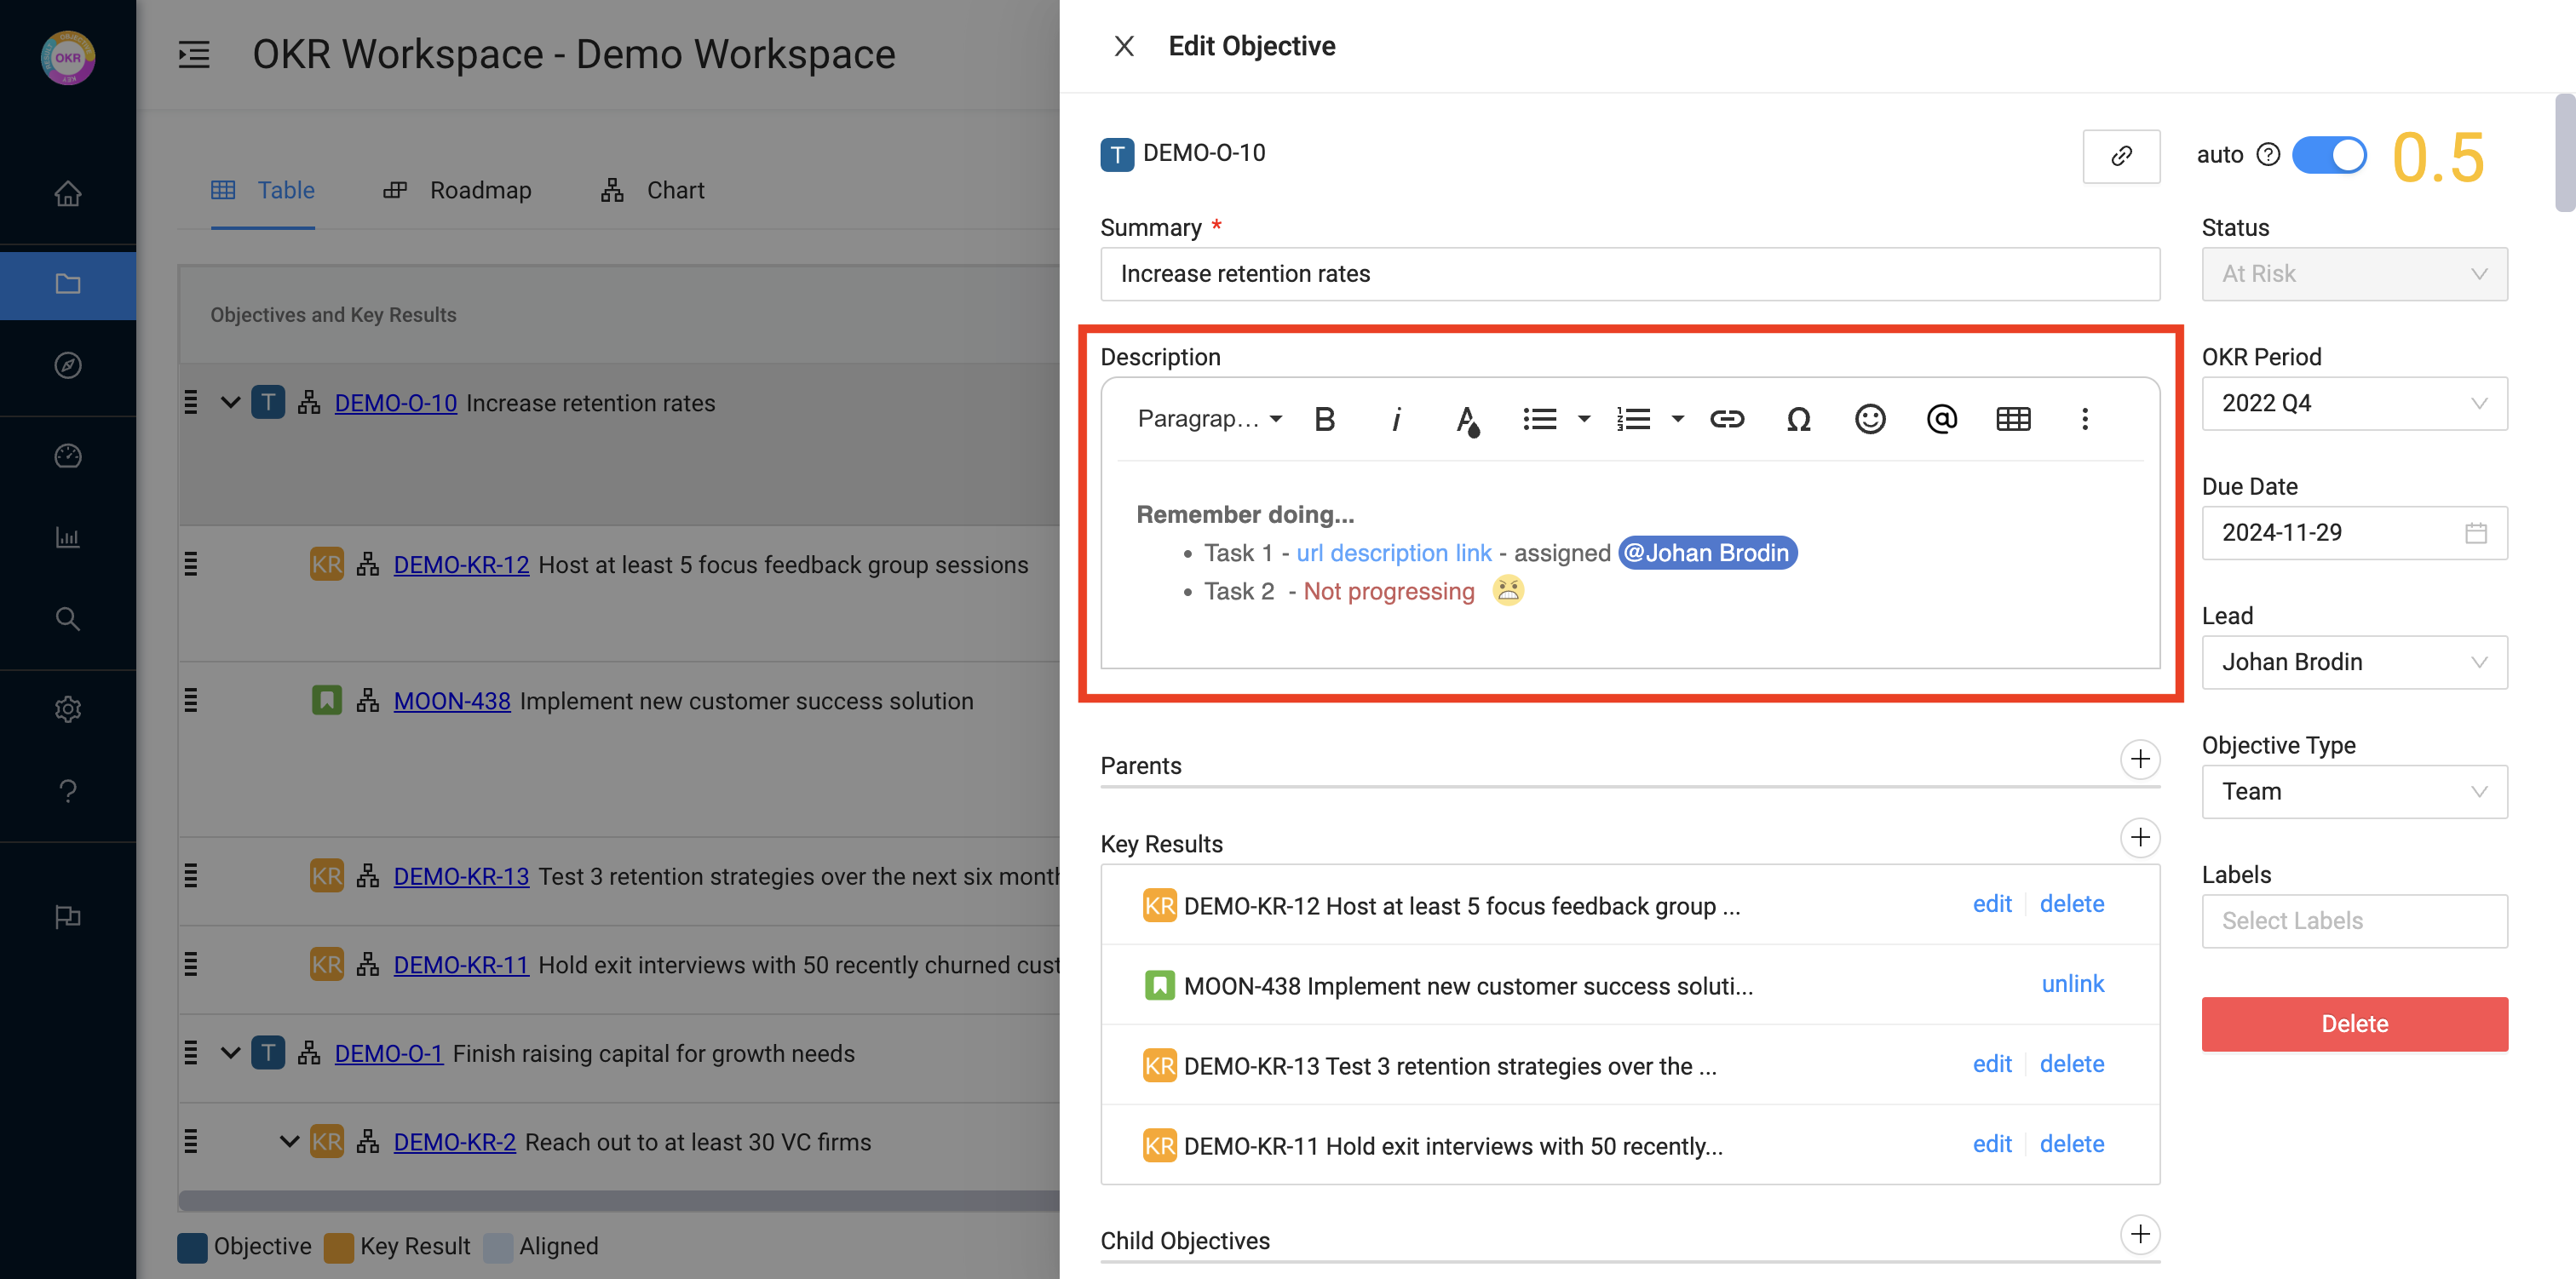Open the special characters omega tool
This screenshot has width=2576, height=1279.
tap(1798, 419)
